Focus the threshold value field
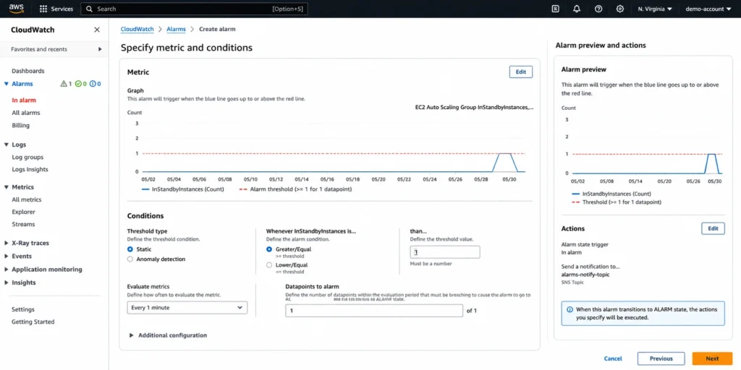Screen dimensions: 741x370 coord(445,252)
